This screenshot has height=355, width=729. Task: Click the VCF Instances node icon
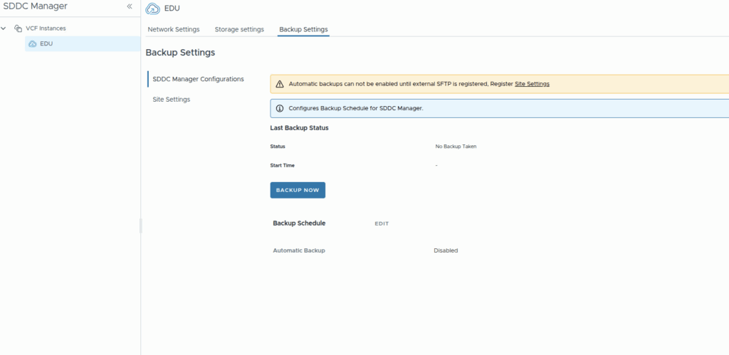point(19,28)
